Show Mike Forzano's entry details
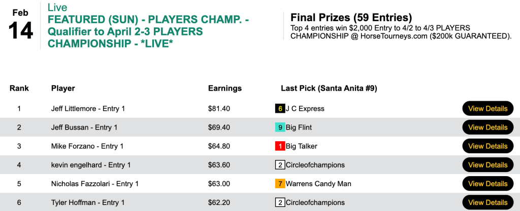The height and width of the screenshot is (211, 520). click(487, 146)
